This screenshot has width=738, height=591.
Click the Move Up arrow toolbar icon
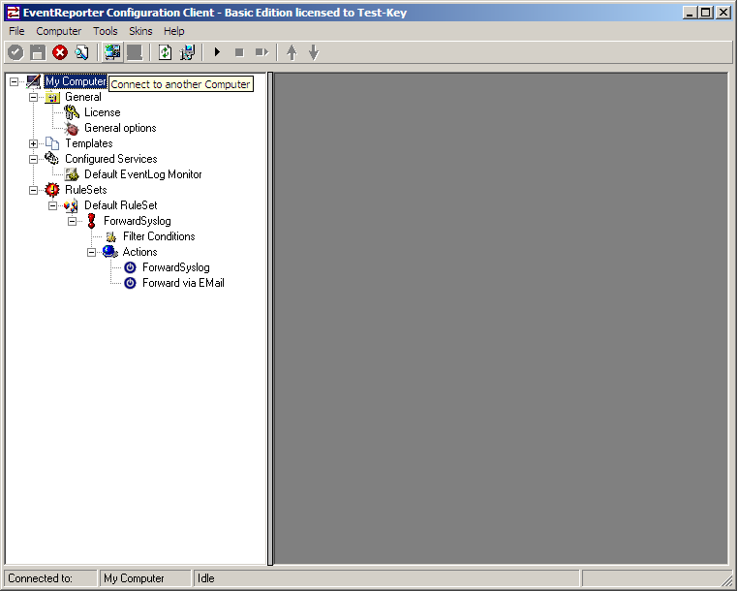point(292,52)
